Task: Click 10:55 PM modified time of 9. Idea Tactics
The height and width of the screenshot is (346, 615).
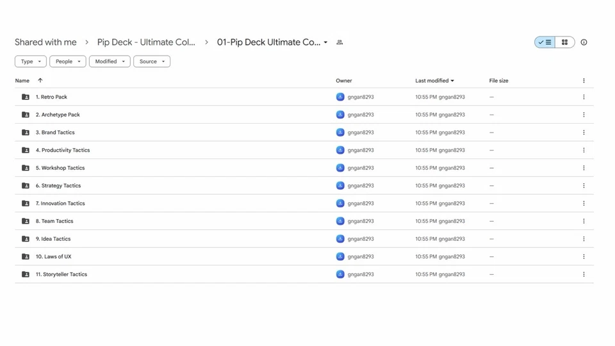Action: [x=426, y=239]
